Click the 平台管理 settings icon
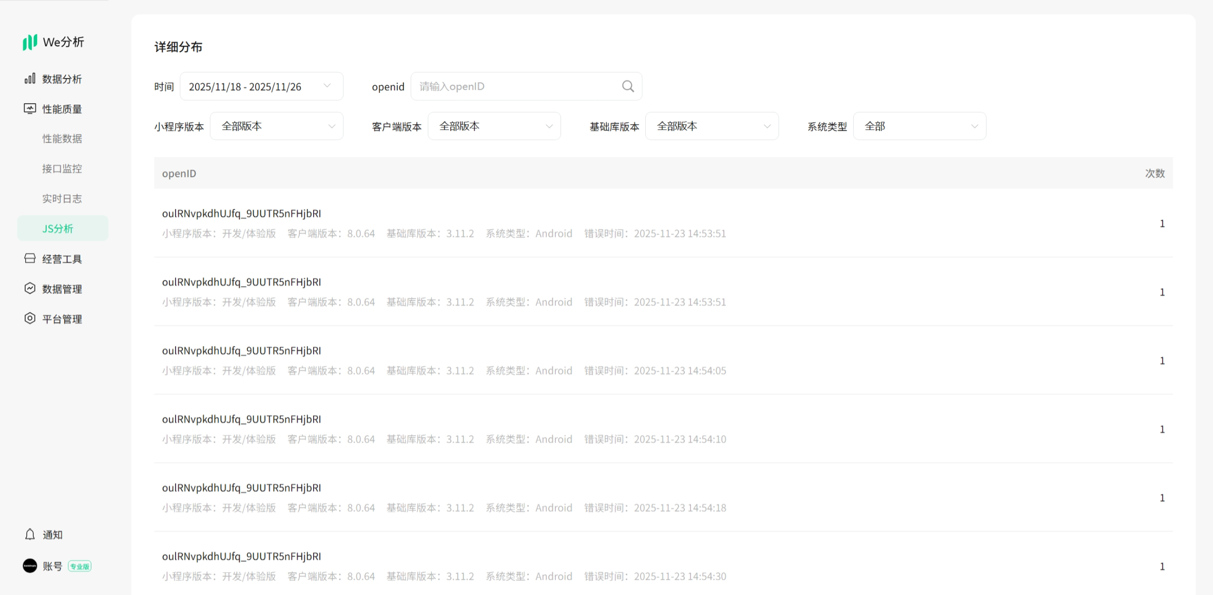The height and width of the screenshot is (595, 1213). 30,319
